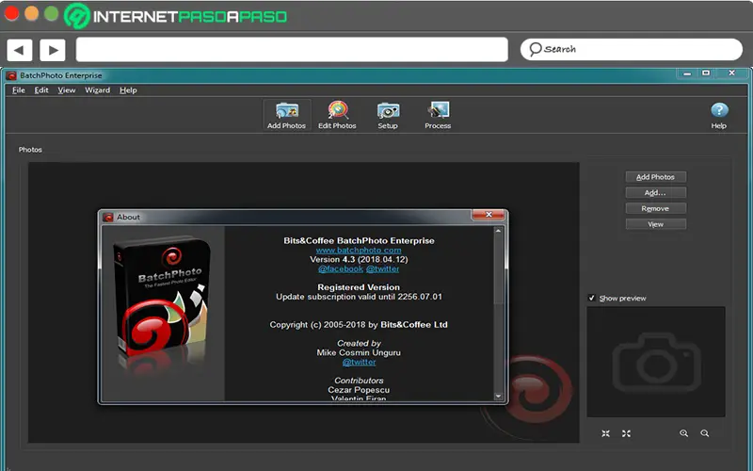This screenshot has height=471, width=753.
Task: Click the red macOS close dot
Action: point(11,13)
